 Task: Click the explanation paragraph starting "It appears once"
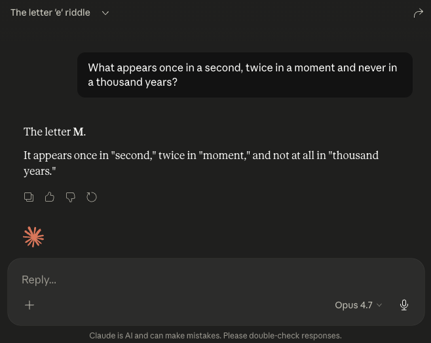click(x=201, y=163)
